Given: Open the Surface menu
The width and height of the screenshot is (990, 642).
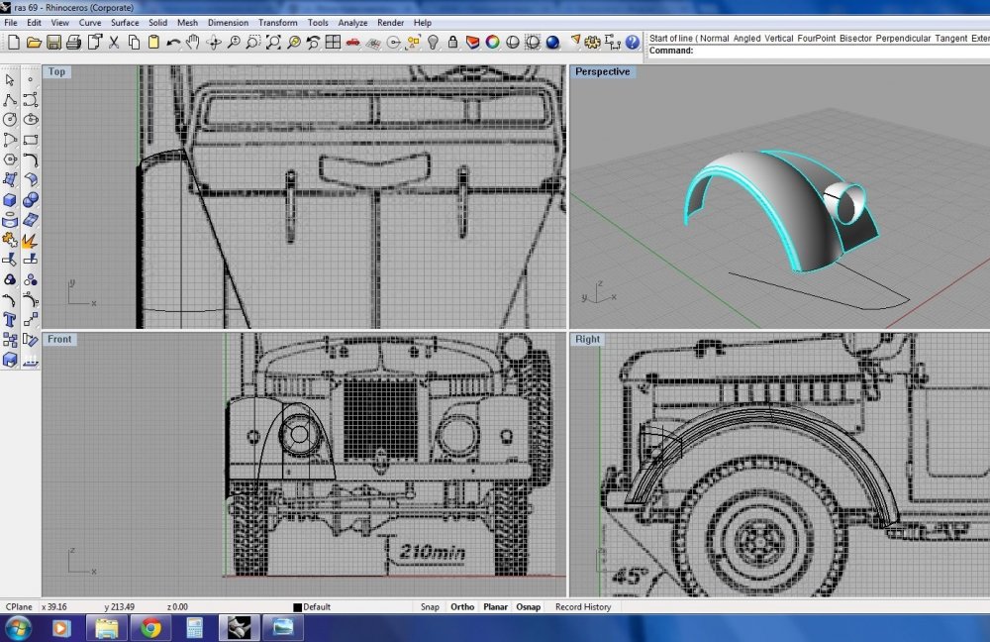Looking at the screenshot, I should [125, 22].
